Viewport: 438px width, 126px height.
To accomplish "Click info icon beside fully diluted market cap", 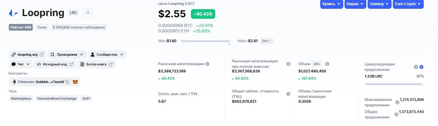I will click(x=288, y=64).
